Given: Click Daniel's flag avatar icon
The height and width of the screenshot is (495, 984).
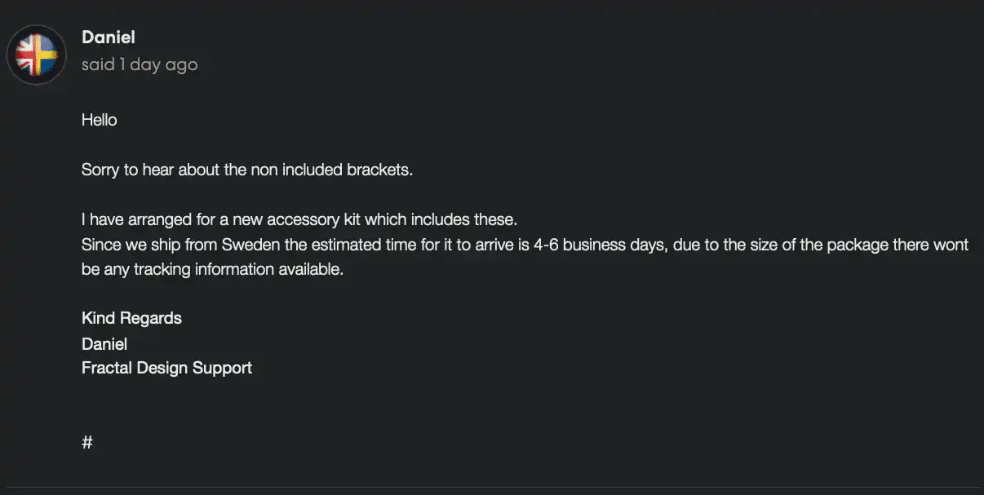Looking at the screenshot, I should pos(36,55).
